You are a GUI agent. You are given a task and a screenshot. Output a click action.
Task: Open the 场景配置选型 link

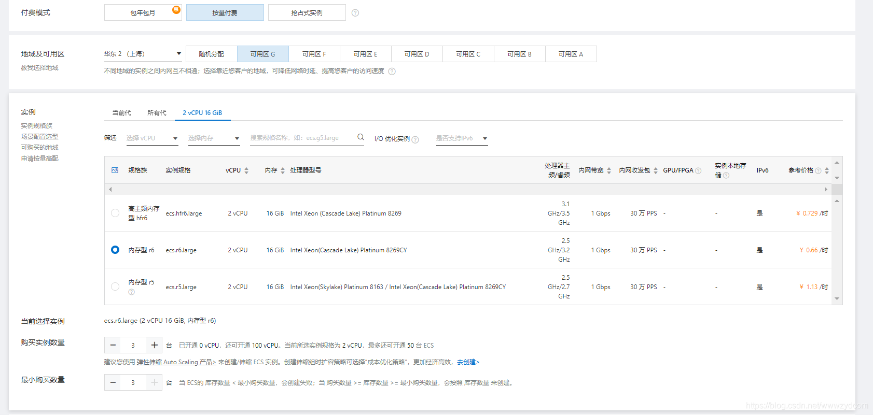tap(39, 137)
